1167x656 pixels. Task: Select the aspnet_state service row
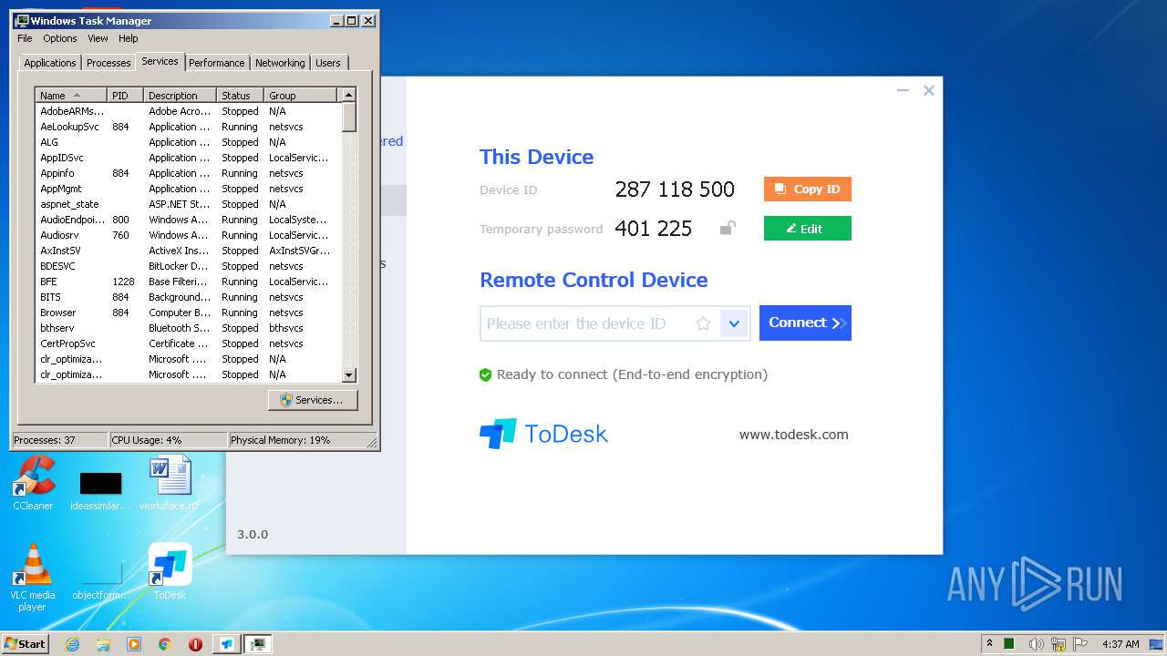(188, 204)
